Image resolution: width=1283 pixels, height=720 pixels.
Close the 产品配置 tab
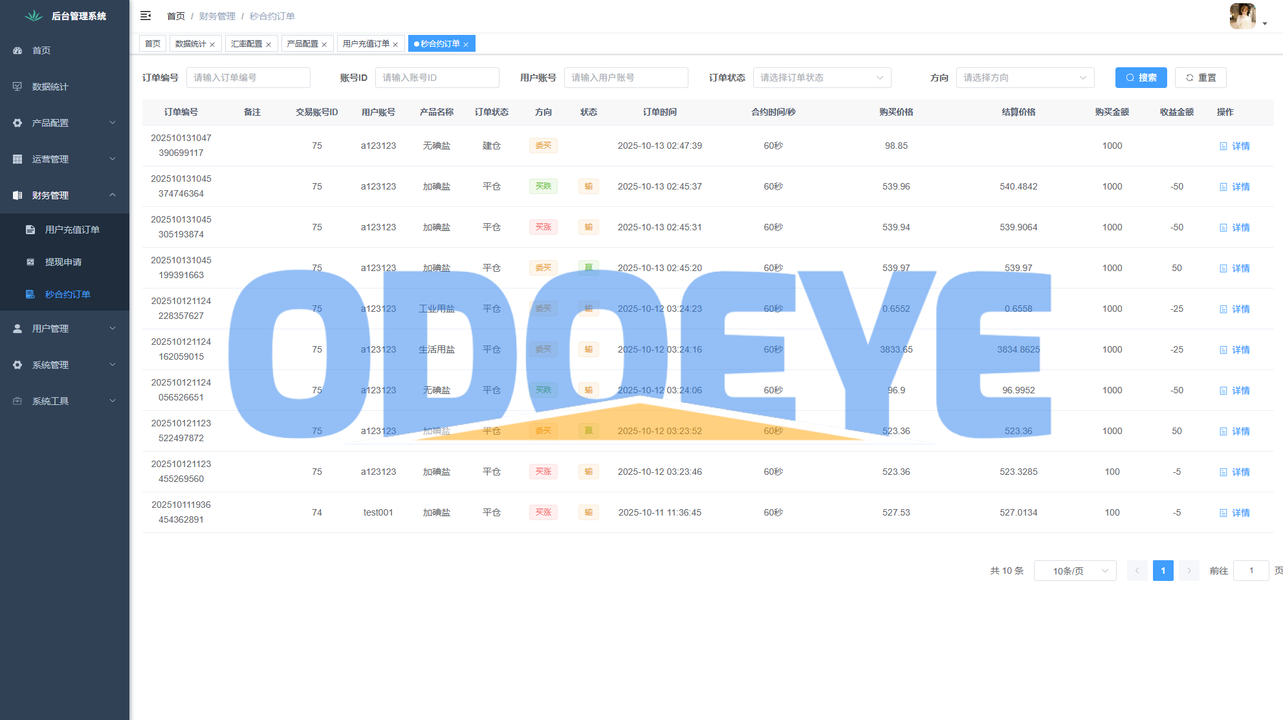(324, 45)
